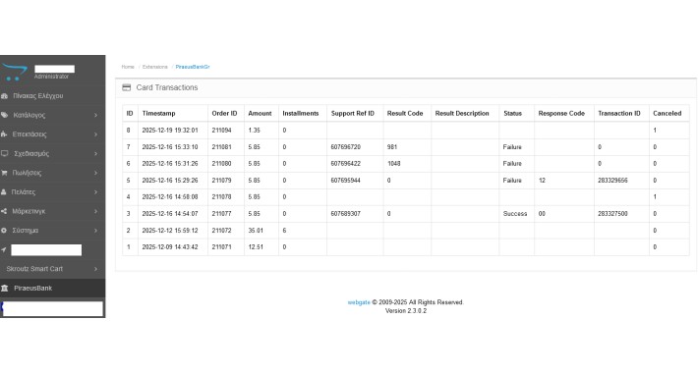Click the Transaction ID column header
The height and width of the screenshot is (373, 698).
pyautogui.click(x=619, y=113)
